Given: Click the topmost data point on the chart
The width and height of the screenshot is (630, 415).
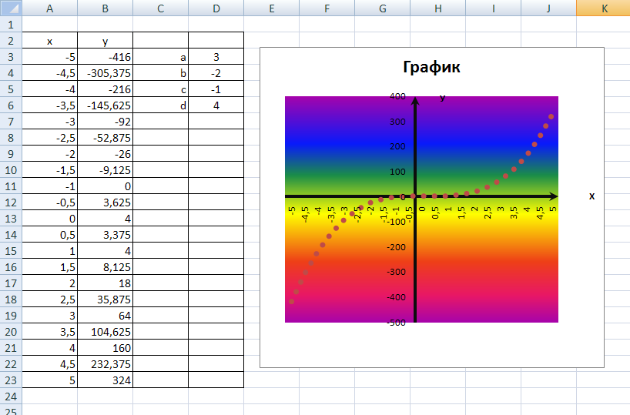Looking at the screenshot, I should pos(551,117).
